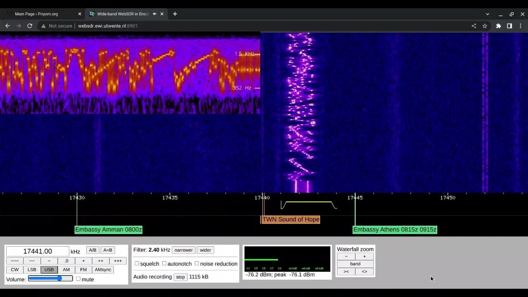Round frequency with the .0 button
The width and height of the screenshot is (528, 297).
coord(66,261)
